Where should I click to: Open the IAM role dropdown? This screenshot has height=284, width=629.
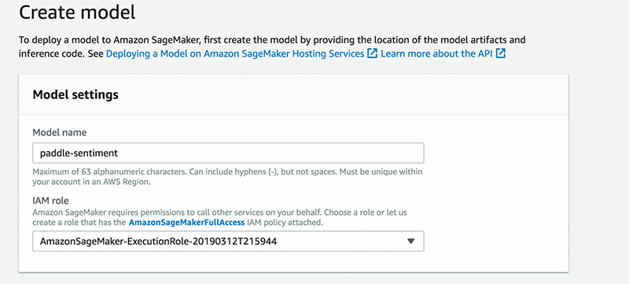tap(228, 241)
